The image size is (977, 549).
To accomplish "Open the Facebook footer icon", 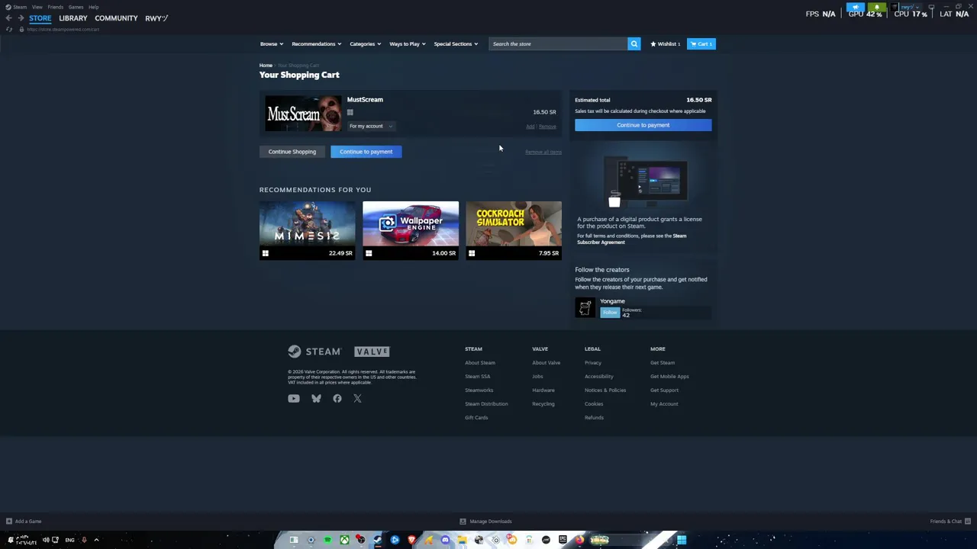I will click(337, 398).
